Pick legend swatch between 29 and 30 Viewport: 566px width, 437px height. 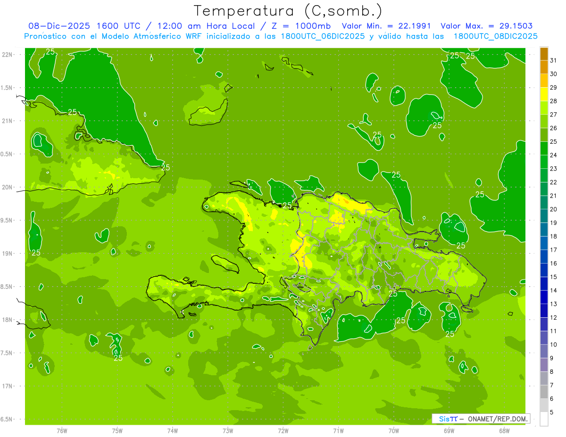pos(544,81)
